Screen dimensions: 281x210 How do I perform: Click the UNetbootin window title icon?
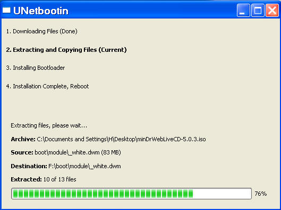(6, 10)
